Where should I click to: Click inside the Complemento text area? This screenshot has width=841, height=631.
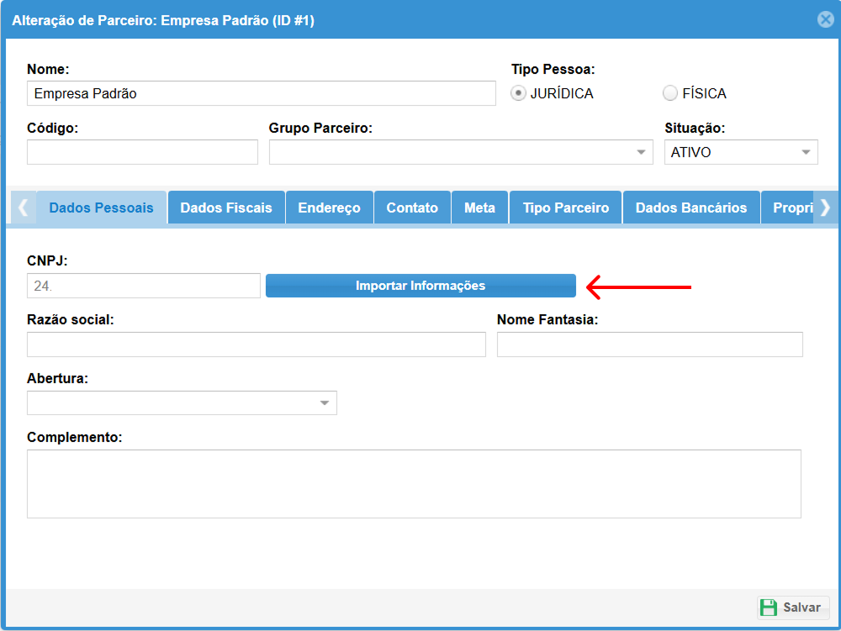click(x=414, y=484)
